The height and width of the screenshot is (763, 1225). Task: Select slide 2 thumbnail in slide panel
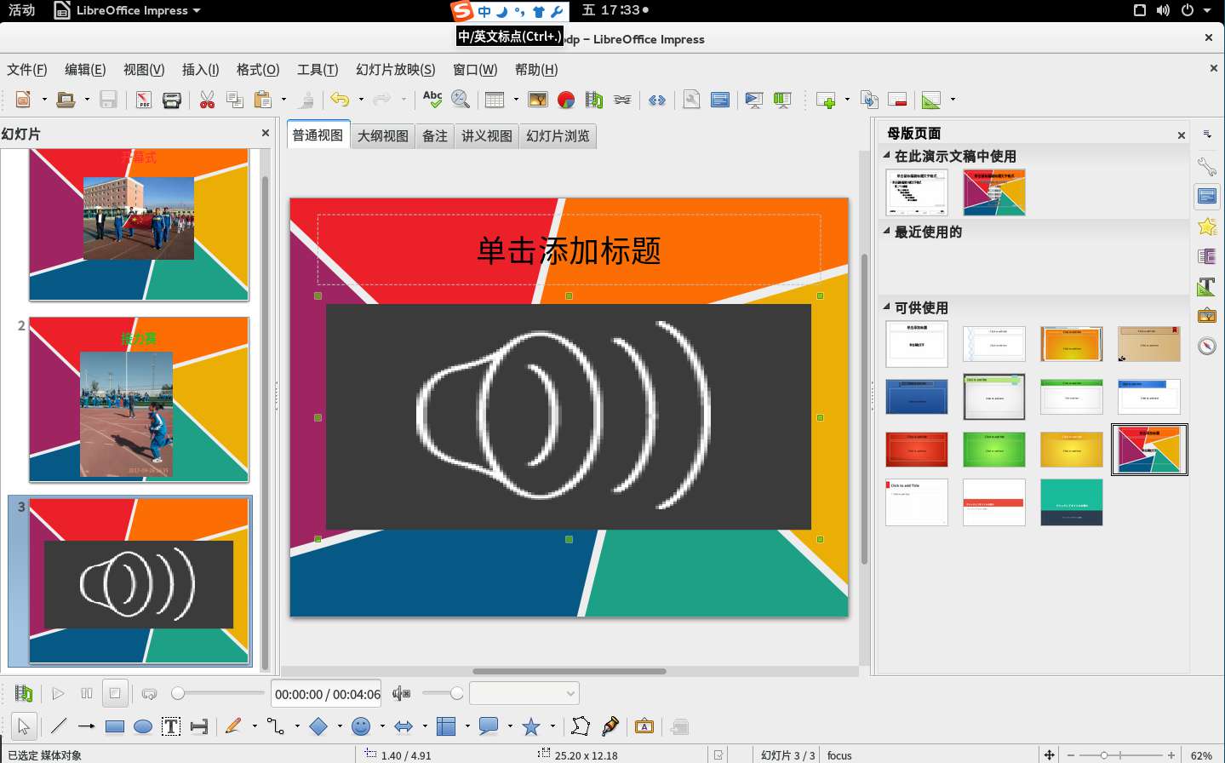pos(139,399)
